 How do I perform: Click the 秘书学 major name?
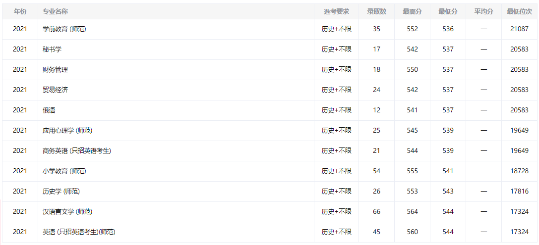(x=52, y=49)
